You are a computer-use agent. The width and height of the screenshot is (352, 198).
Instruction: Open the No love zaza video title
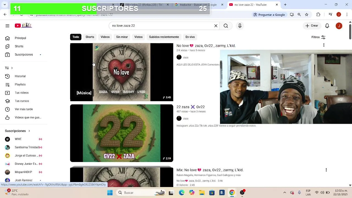click(206, 46)
